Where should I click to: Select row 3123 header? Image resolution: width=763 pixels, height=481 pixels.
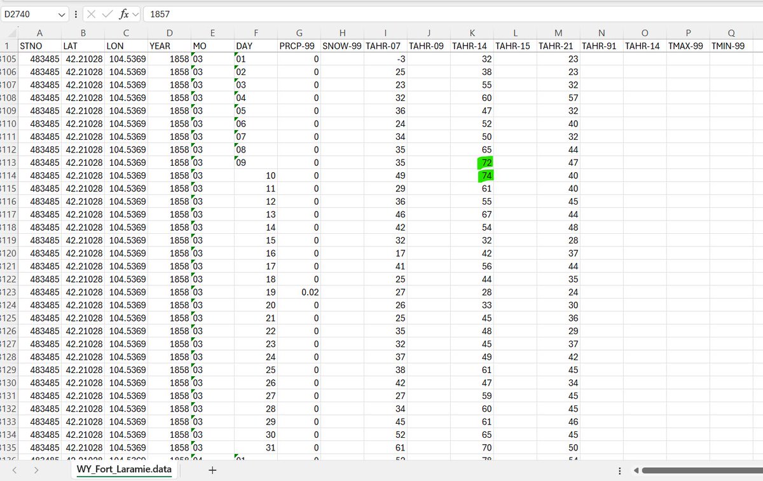pos(8,292)
